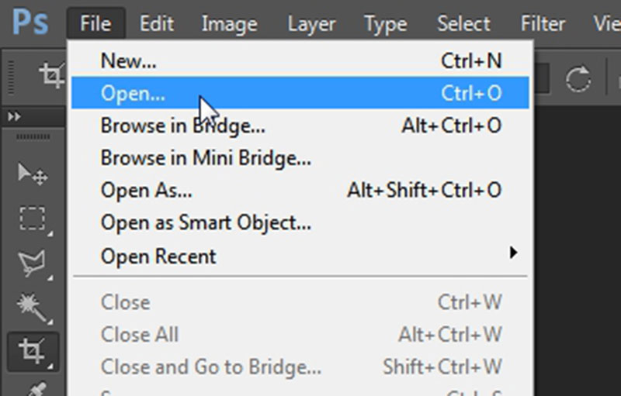This screenshot has height=396, width=621.
Task: Select the Rectangular Marquee tool
Action: [x=32, y=219]
